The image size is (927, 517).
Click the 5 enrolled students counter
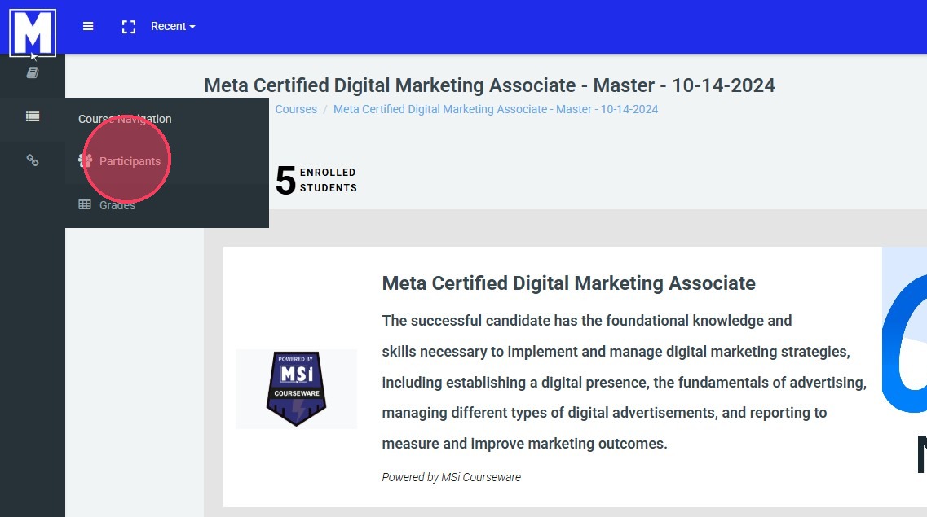tap(316, 180)
